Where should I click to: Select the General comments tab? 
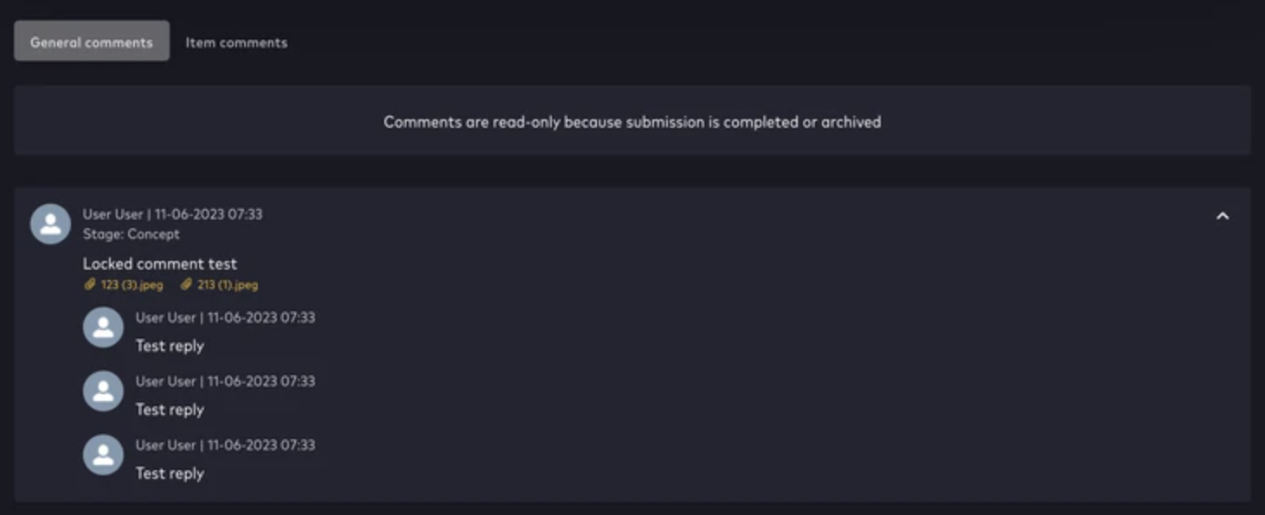tap(90, 41)
